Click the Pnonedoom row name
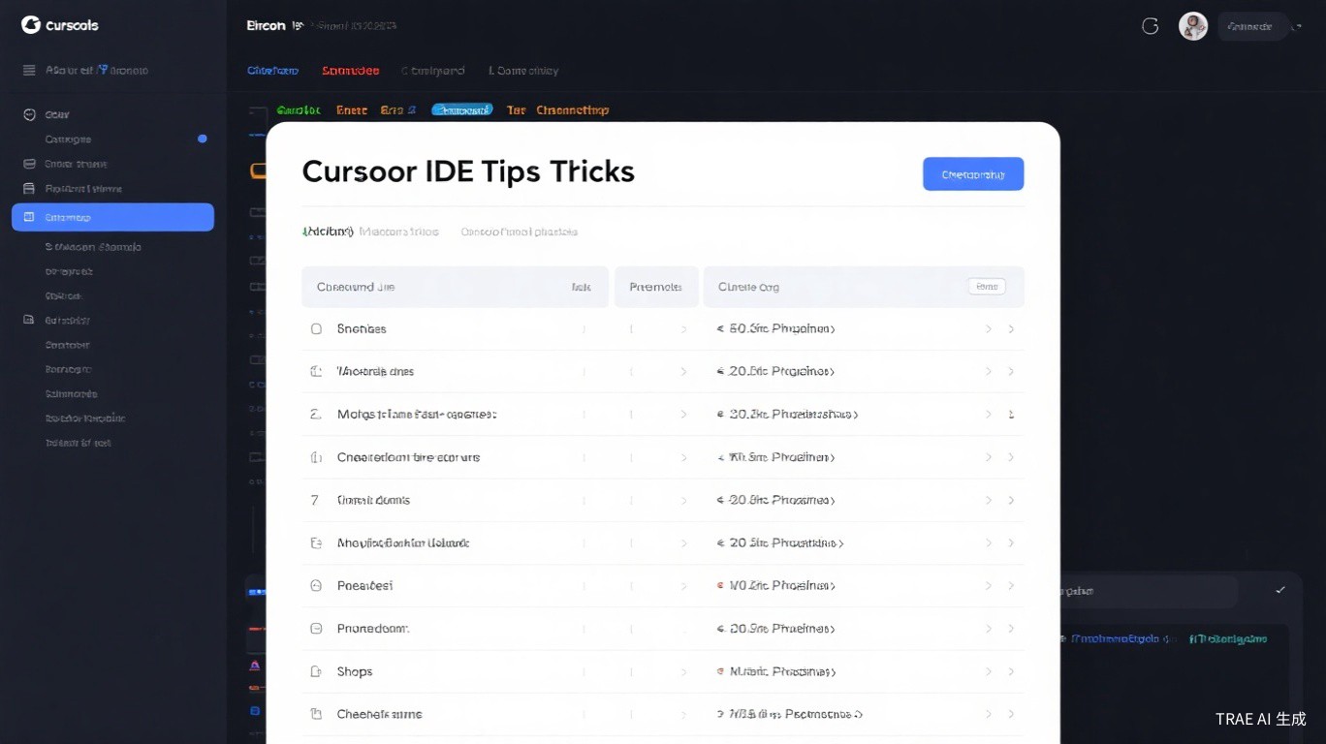The height and width of the screenshot is (744, 1326). click(x=373, y=629)
